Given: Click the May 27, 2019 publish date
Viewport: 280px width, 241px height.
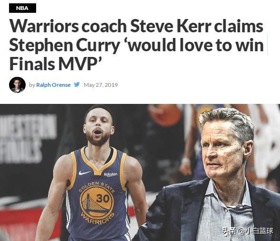Looking at the screenshot, I should click(x=101, y=84).
